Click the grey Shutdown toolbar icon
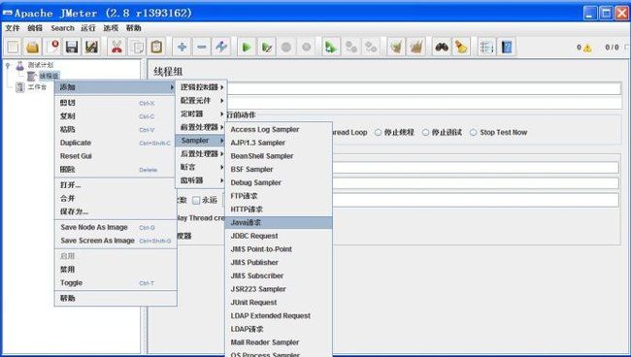The height and width of the screenshot is (357, 631). click(306, 48)
